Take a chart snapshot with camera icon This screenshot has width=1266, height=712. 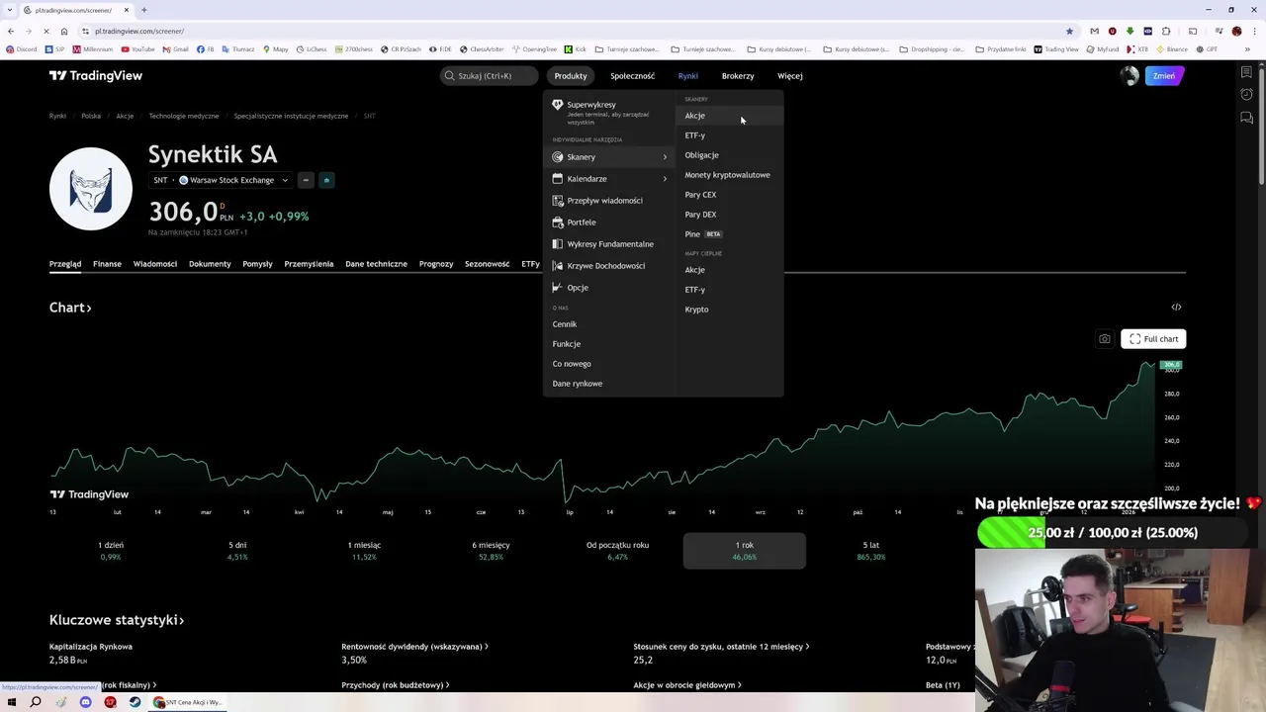[x=1105, y=339]
